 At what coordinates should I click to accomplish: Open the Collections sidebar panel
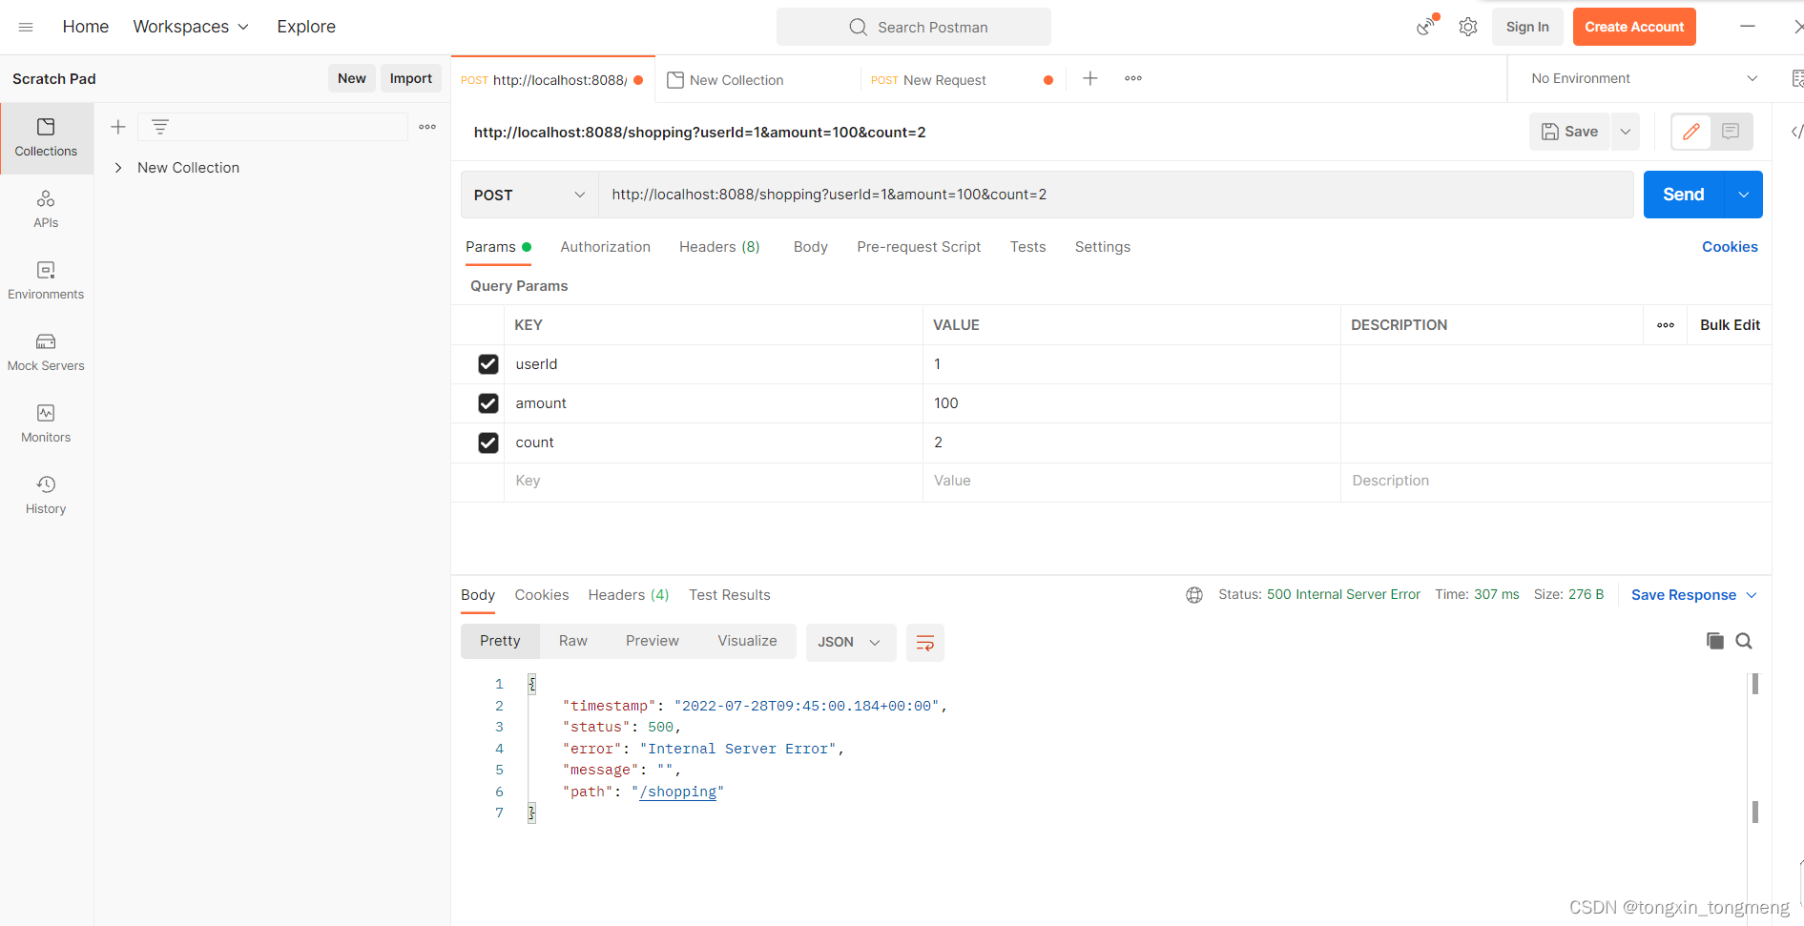click(46, 138)
